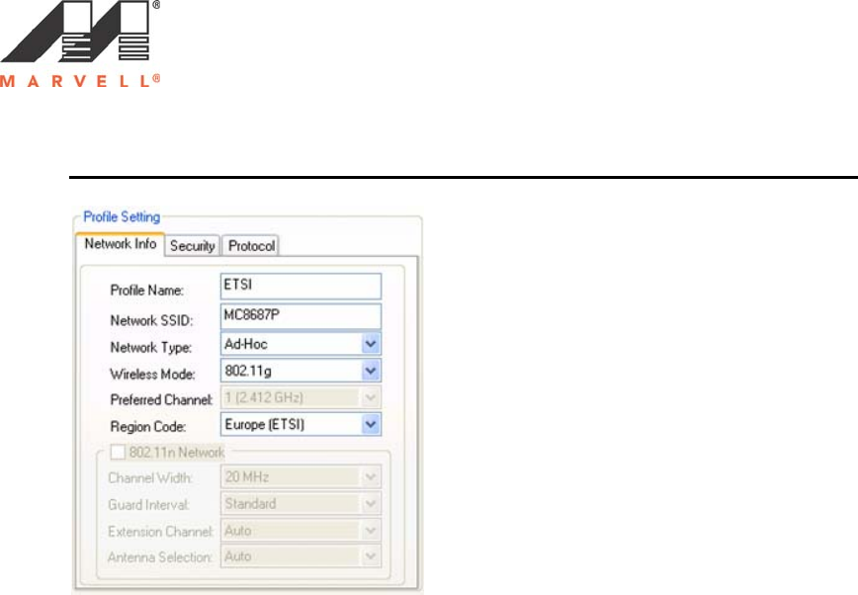Click the Profile Setting group title

[122, 216]
